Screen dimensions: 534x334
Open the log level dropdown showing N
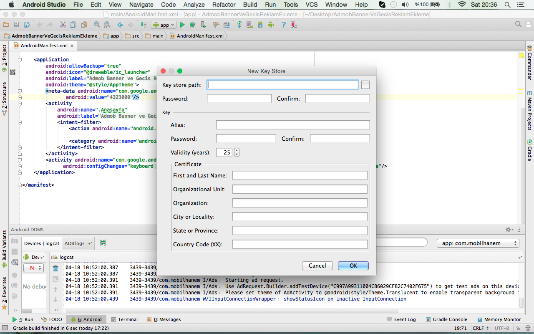(x=33, y=268)
